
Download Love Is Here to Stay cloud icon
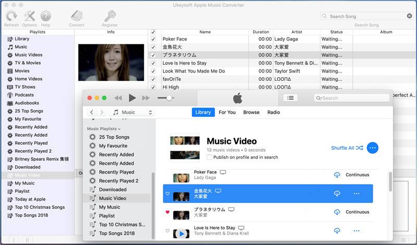tap(337, 230)
